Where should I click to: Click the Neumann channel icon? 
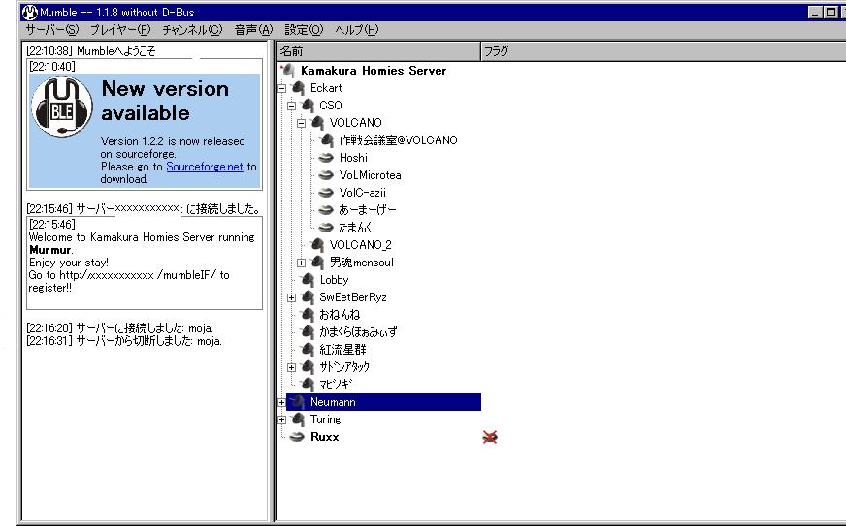point(298,401)
